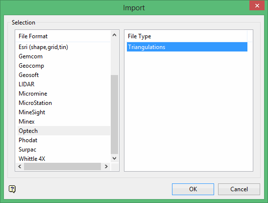Click the horizontal scrollbar thumb under format list
The height and width of the screenshot is (203, 268).
tap(62, 166)
